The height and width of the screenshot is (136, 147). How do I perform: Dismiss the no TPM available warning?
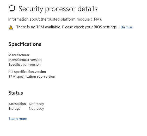(x=126, y=27)
